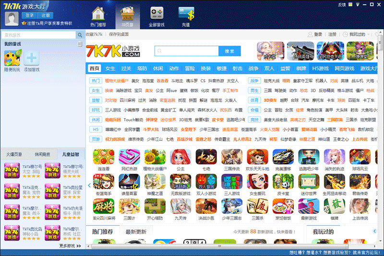Open the 网红热游 game icon
The image size is (384, 256).
click(129, 157)
